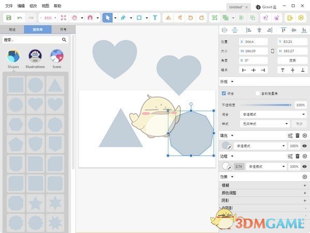This screenshot has width=310, height=233.
Task: Select the Text tool
Action: [155, 18]
